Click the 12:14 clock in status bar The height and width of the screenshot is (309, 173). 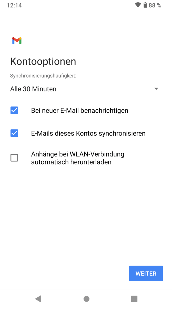click(x=14, y=5)
